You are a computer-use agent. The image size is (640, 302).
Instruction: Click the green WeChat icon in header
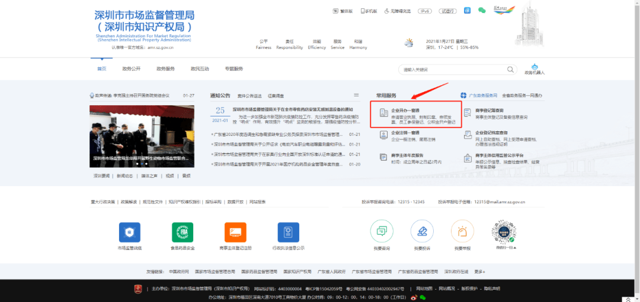[482, 11]
